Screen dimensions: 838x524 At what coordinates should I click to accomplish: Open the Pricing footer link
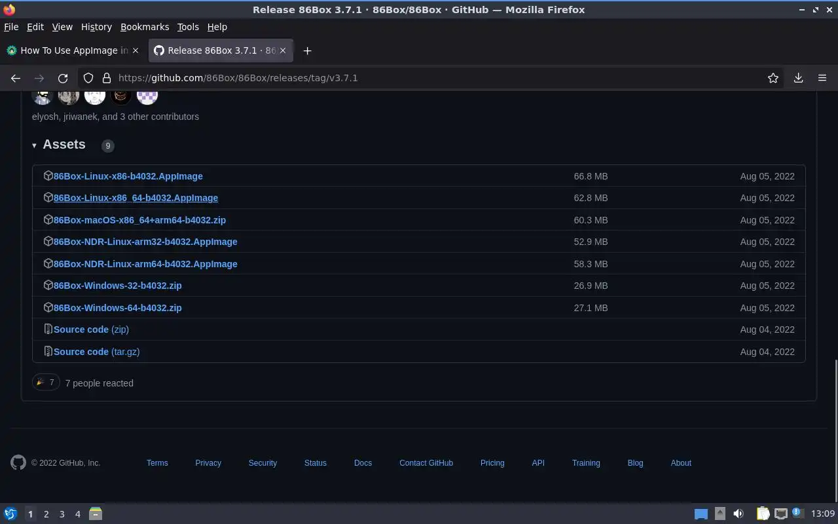click(x=492, y=463)
